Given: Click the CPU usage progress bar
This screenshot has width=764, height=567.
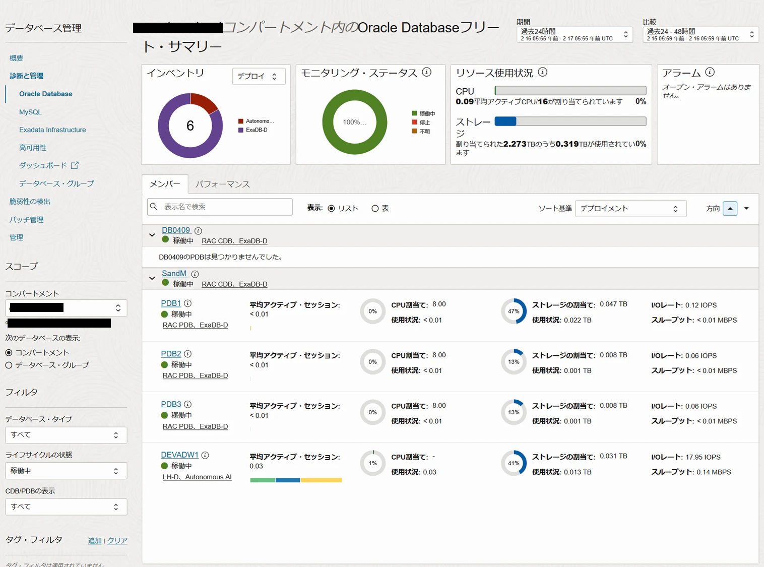Looking at the screenshot, I should pyautogui.click(x=570, y=91).
